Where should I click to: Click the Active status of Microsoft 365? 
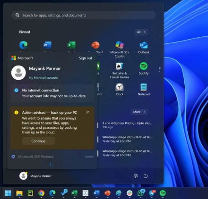(89, 157)
